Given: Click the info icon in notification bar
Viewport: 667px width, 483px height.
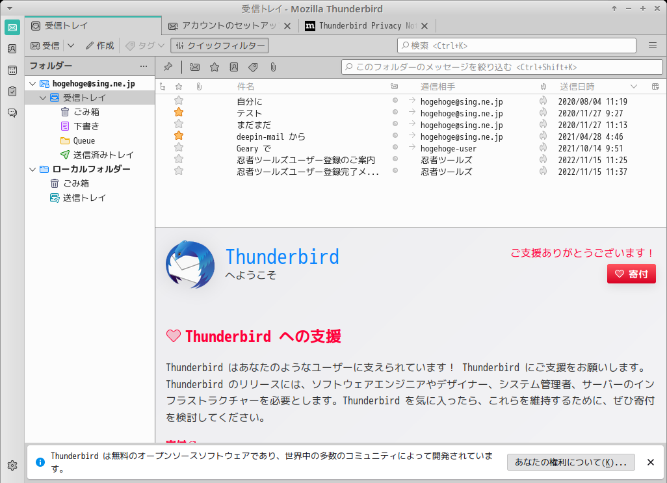Looking at the screenshot, I should [40, 462].
